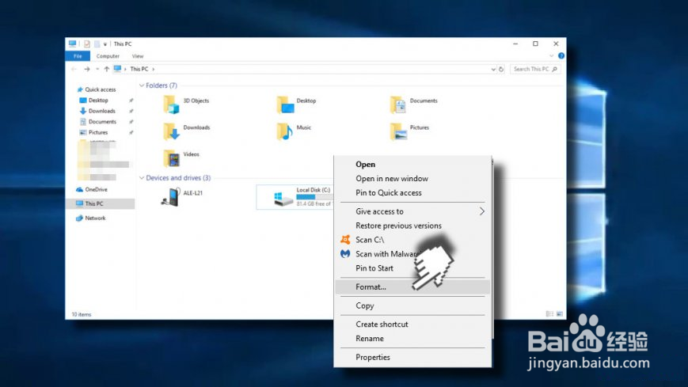Click the OneDrive cloud icon in sidebar

pos(79,190)
